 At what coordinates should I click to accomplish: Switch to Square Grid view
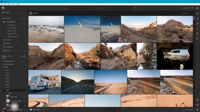coord(34,110)
